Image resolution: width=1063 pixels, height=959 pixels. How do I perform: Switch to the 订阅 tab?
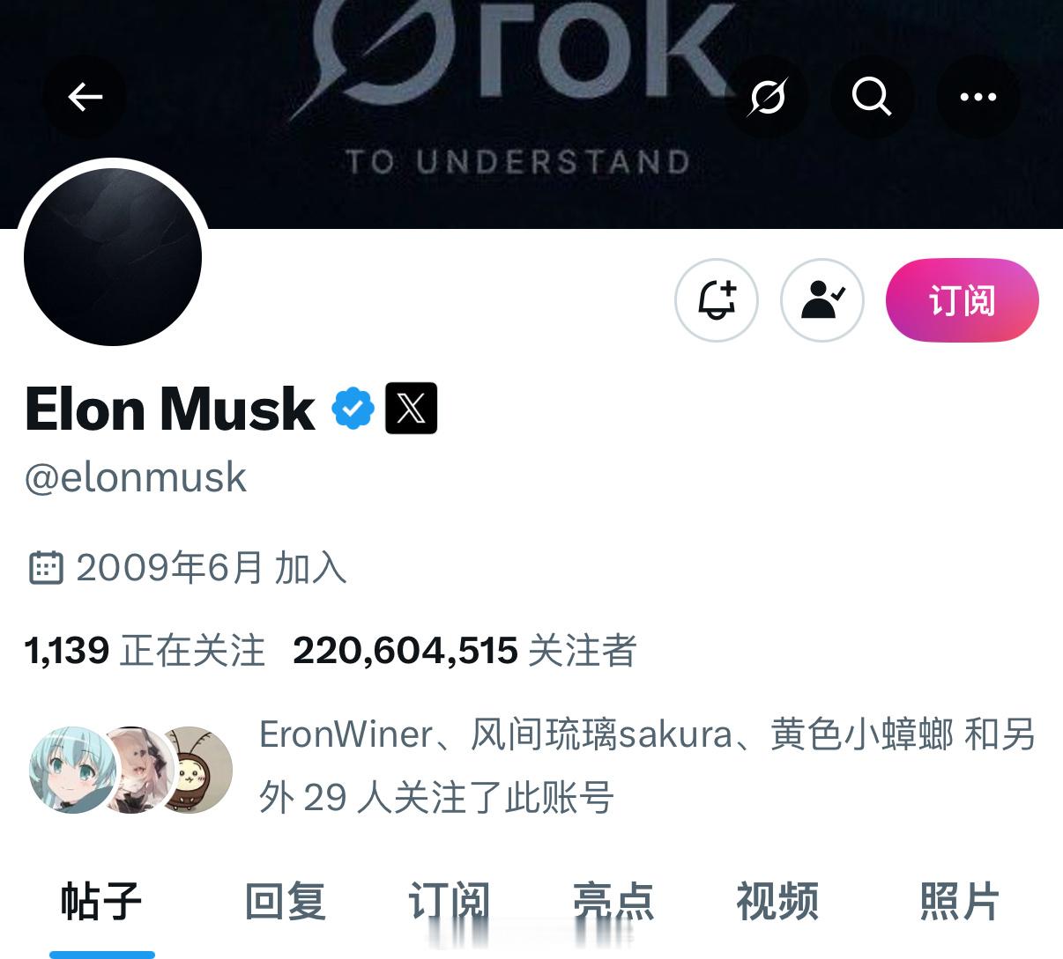[449, 902]
